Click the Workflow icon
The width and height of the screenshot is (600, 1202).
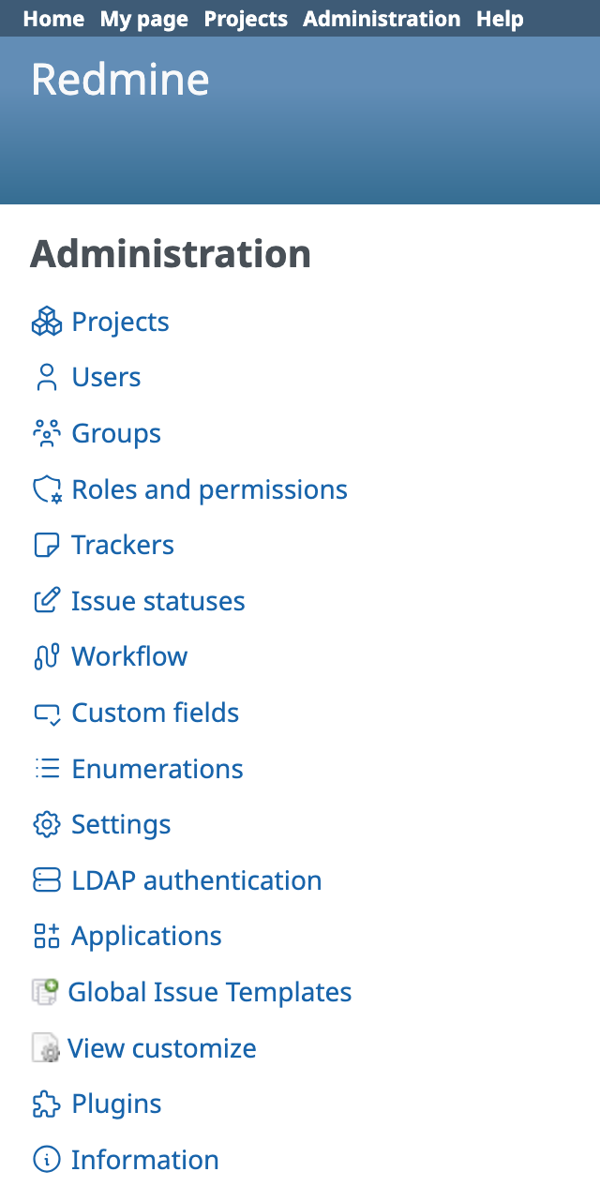coord(46,657)
